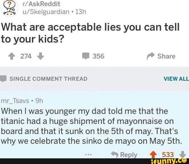Click the r/AskReddit subreddit avatar icon
The height and width of the screenshot is (164, 189).
(8, 8)
